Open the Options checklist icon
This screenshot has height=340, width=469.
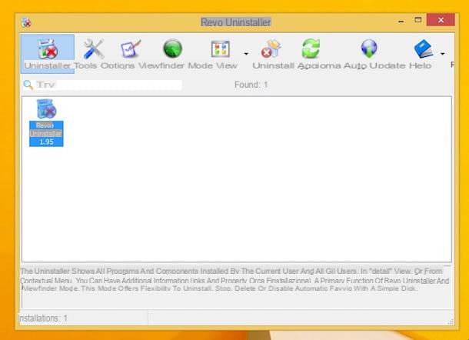pyautogui.click(x=131, y=49)
